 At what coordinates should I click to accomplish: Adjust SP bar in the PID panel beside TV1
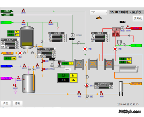point(57,35)
